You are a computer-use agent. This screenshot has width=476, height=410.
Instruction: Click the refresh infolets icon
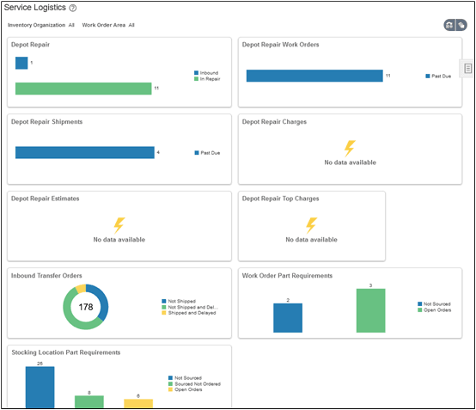click(x=449, y=25)
